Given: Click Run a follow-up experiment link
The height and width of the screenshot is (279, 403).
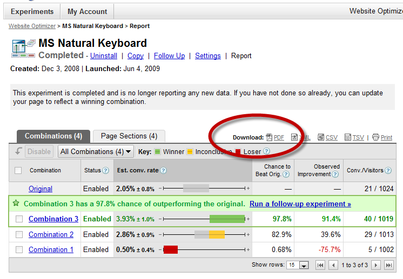Looking at the screenshot, I should coord(300,204).
